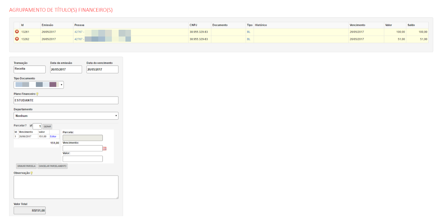Open the Tipo Documento dropdown
This screenshot has width=440, height=220.
[38, 85]
